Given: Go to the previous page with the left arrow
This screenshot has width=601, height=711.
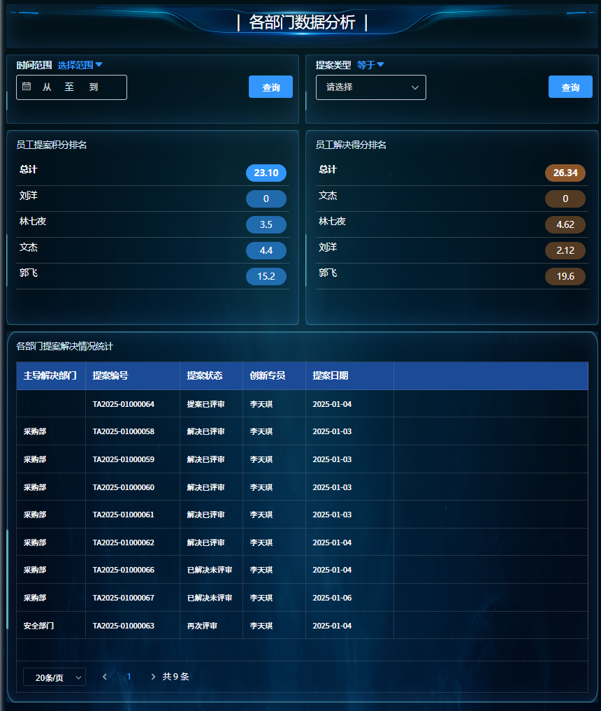Looking at the screenshot, I should click(104, 677).
